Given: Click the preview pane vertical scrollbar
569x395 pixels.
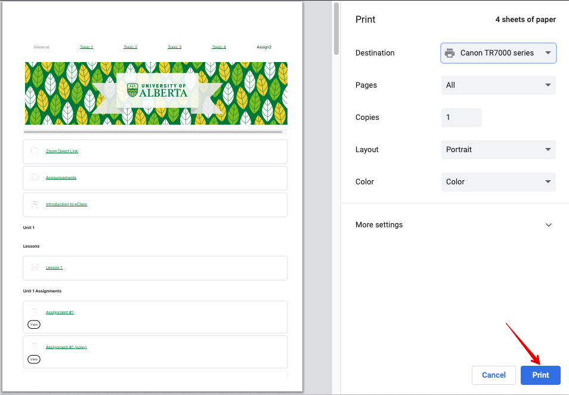Looking at the screenshot, I should (336, 29).
